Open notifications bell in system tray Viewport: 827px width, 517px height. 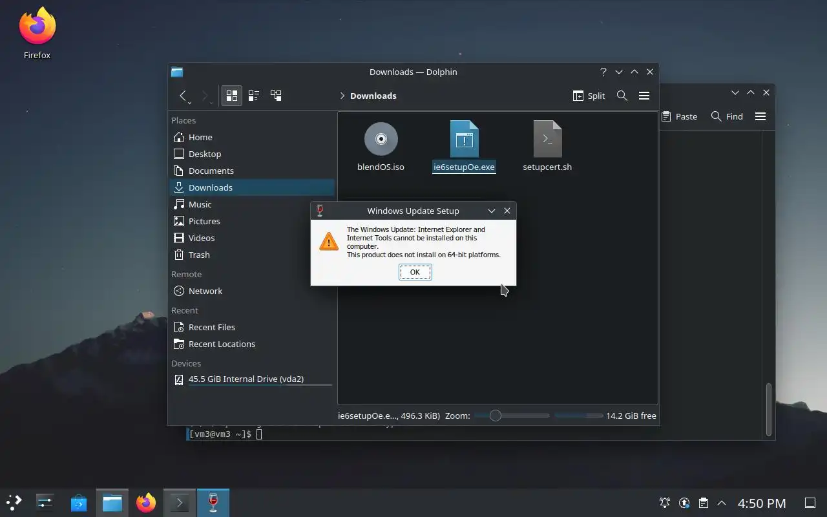pyautogui.click(x=664, y=503)
